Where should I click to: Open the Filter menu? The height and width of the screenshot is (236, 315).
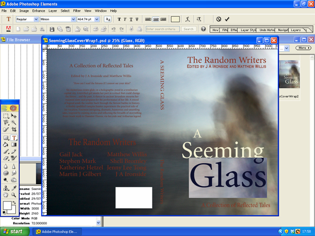(x=77, y=10)
